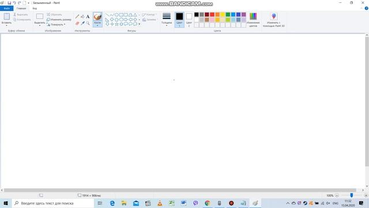This screenshot has width=369, height=208.
Task: Open VLC media player from taskbar
Action: pyautogui.click(x=160, y=203)
